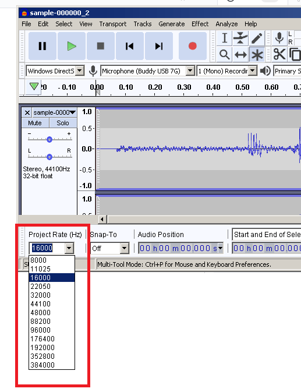The width and height of the screenshot is (301, 392).
Task: Choose 384000 in Project Rate list
Action: [52, 365]
